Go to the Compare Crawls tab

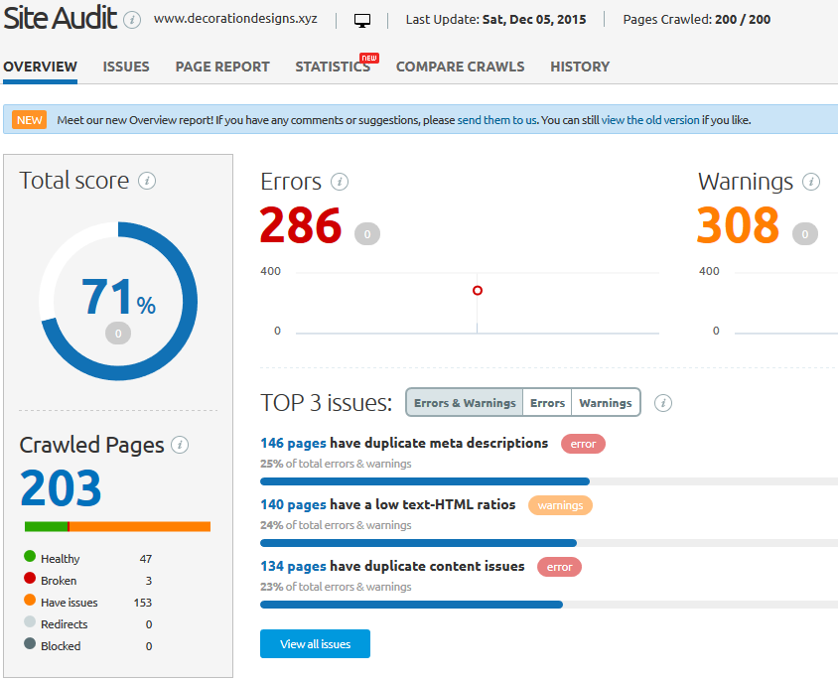click(x=460, y=67)
